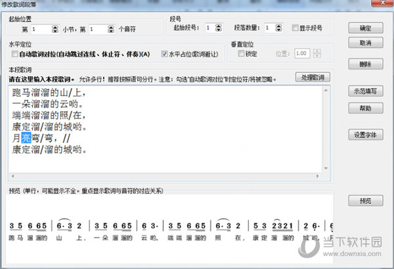The height and width of the screenshot is (269, 394).
Task: Increase the 音符 number with up arrow
Action: [111, 27]
